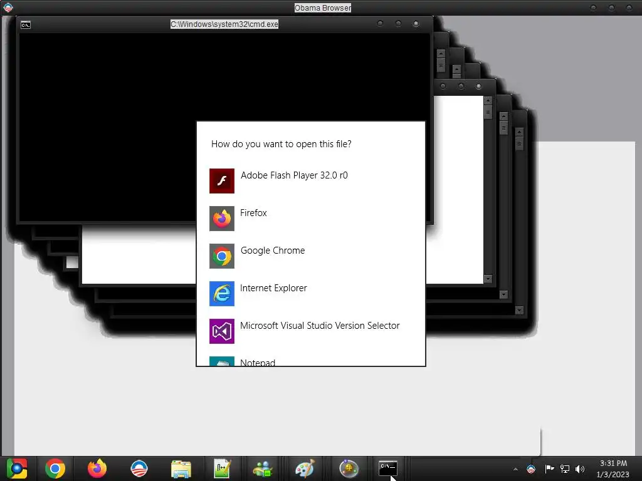Close the cmd.exe window with its rightmost circle button

click(x=416, y=24)
